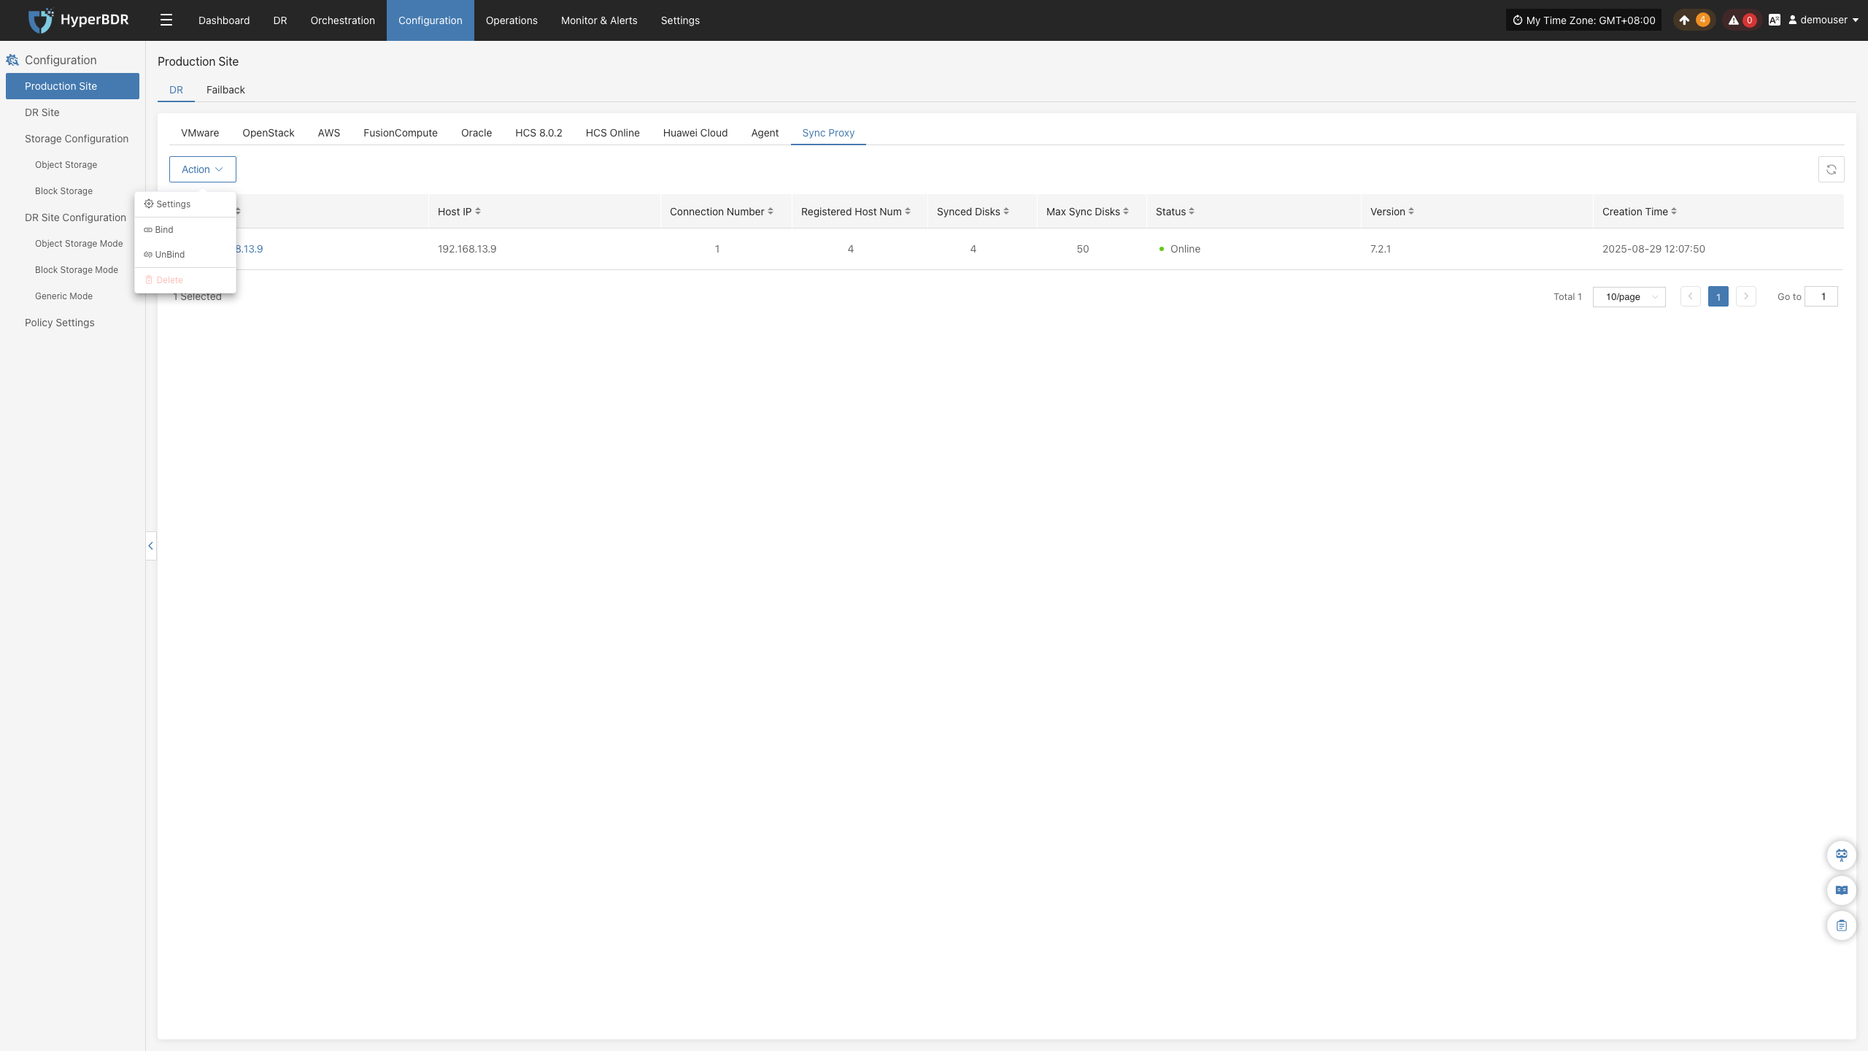This screenshot has height=1051, width=1868.
Task: Choose Settings from the Action menu
Action: coord(185,204)
